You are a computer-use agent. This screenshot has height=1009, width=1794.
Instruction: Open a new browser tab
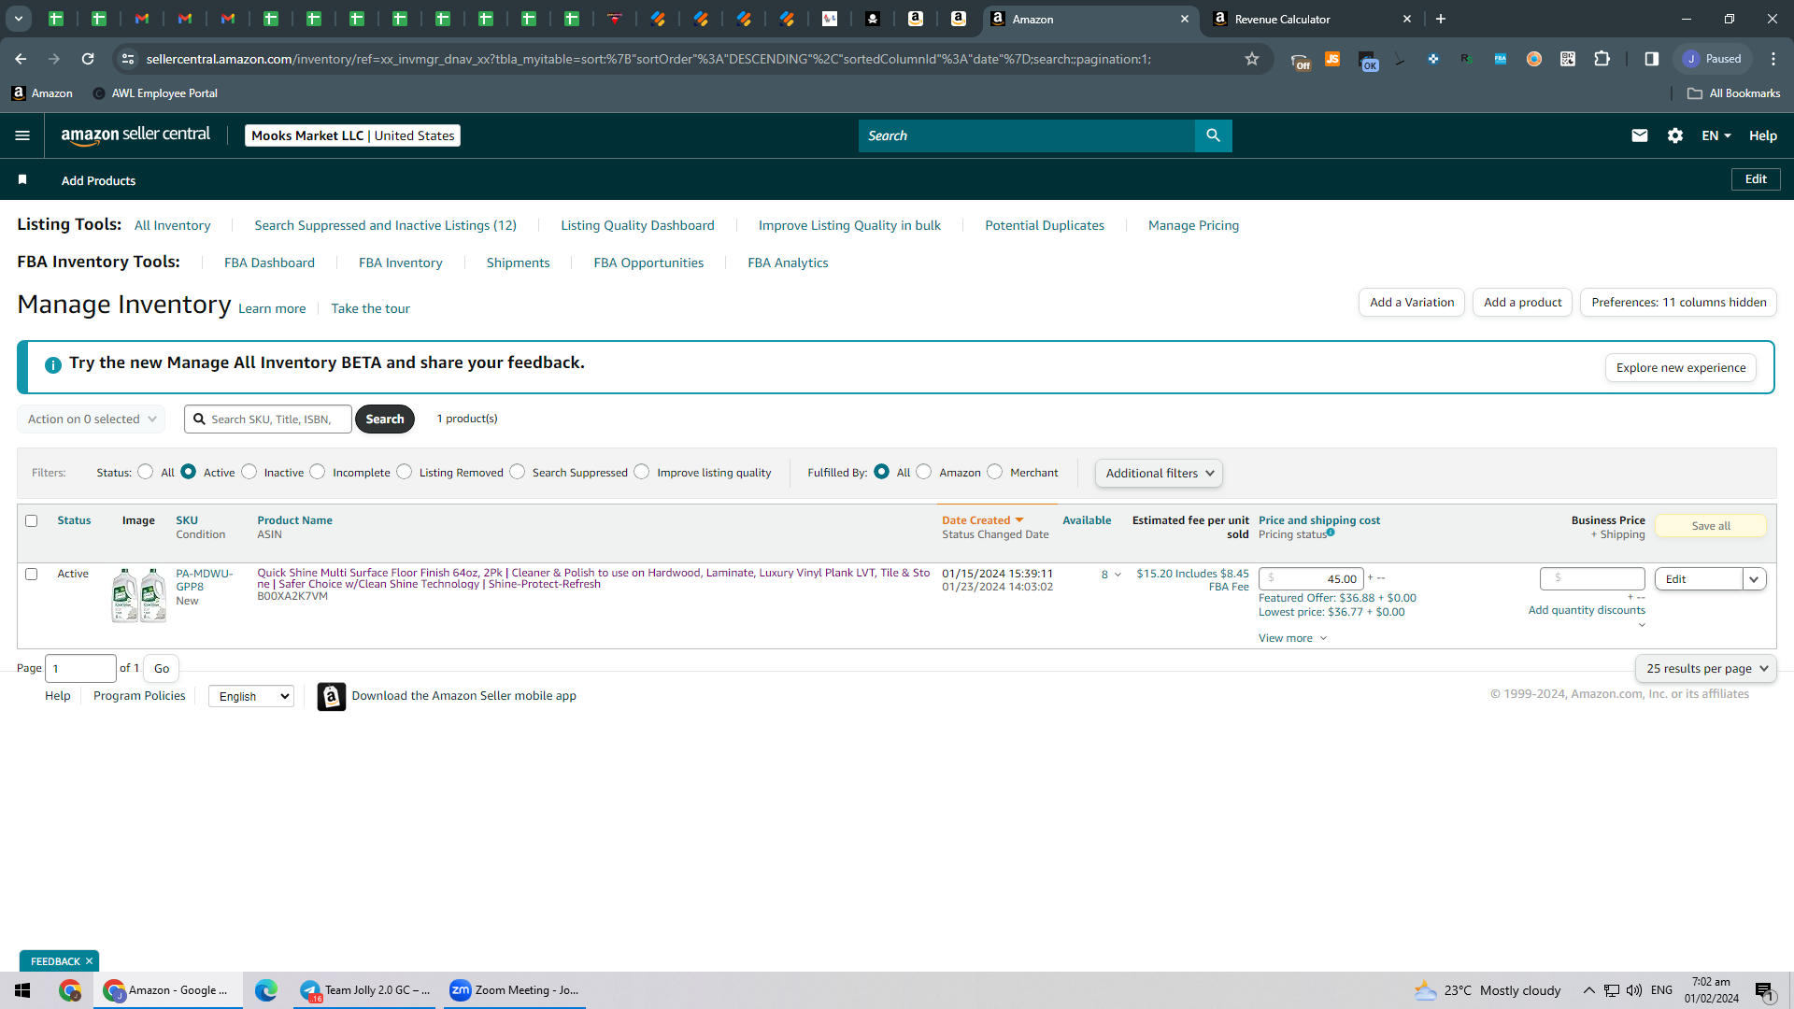(1441, 19)
